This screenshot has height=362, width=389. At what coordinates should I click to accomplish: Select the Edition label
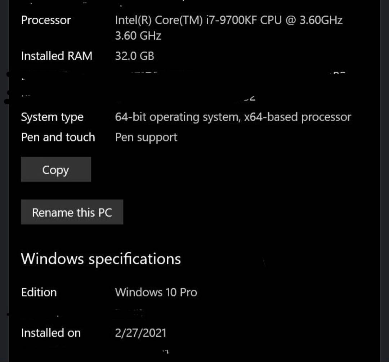(39, 292)
